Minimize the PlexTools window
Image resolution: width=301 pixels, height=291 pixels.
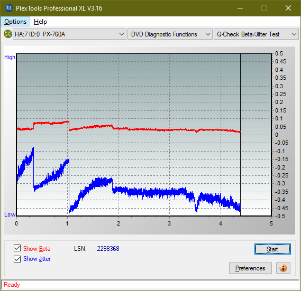point(240,8)
